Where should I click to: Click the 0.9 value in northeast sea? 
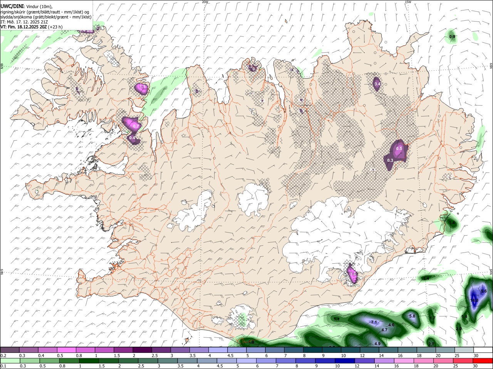(x=452, y=37)
